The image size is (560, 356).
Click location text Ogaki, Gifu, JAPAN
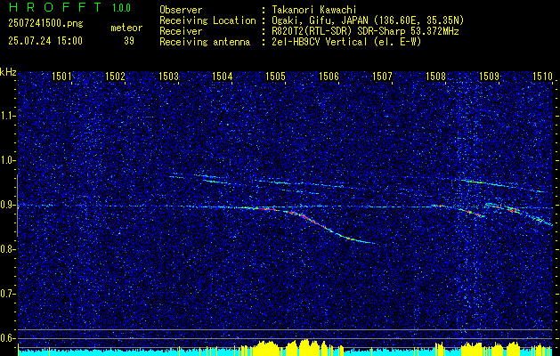pyautogui.click(x=318, y=20)
